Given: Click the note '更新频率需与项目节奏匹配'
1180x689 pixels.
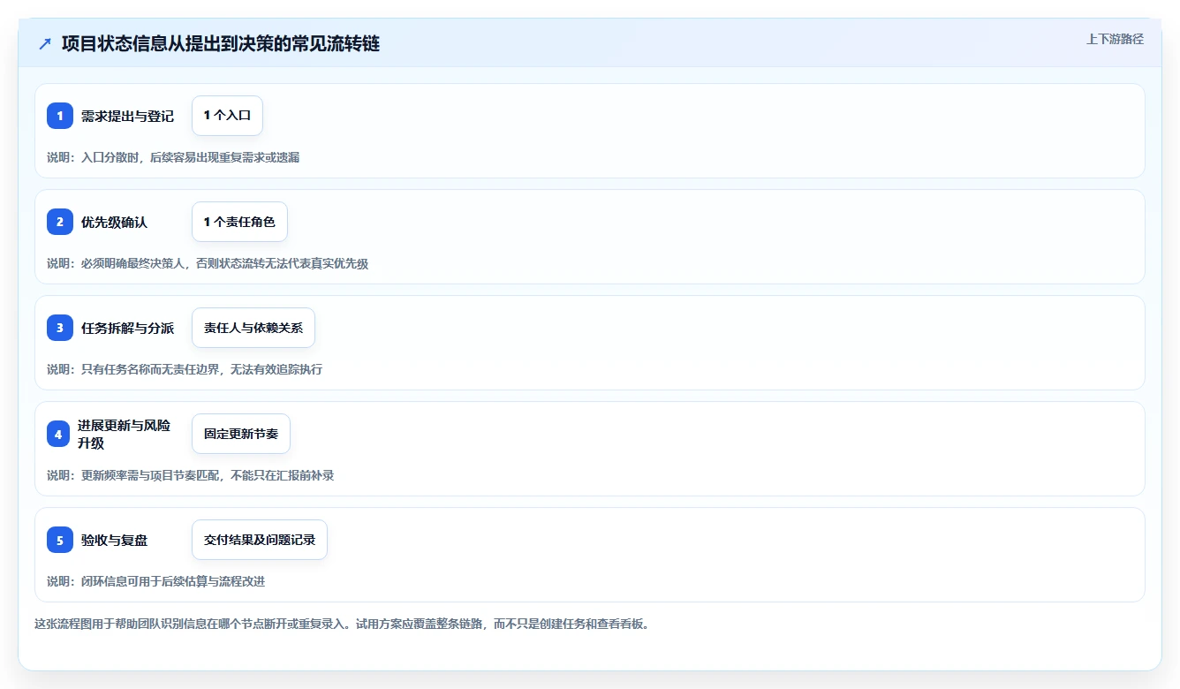Looking at the screenshot, I should tap(190, 475).
